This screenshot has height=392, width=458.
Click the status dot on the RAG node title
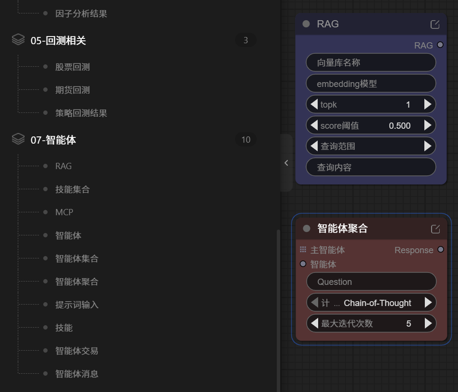click(x=307, y=24)
